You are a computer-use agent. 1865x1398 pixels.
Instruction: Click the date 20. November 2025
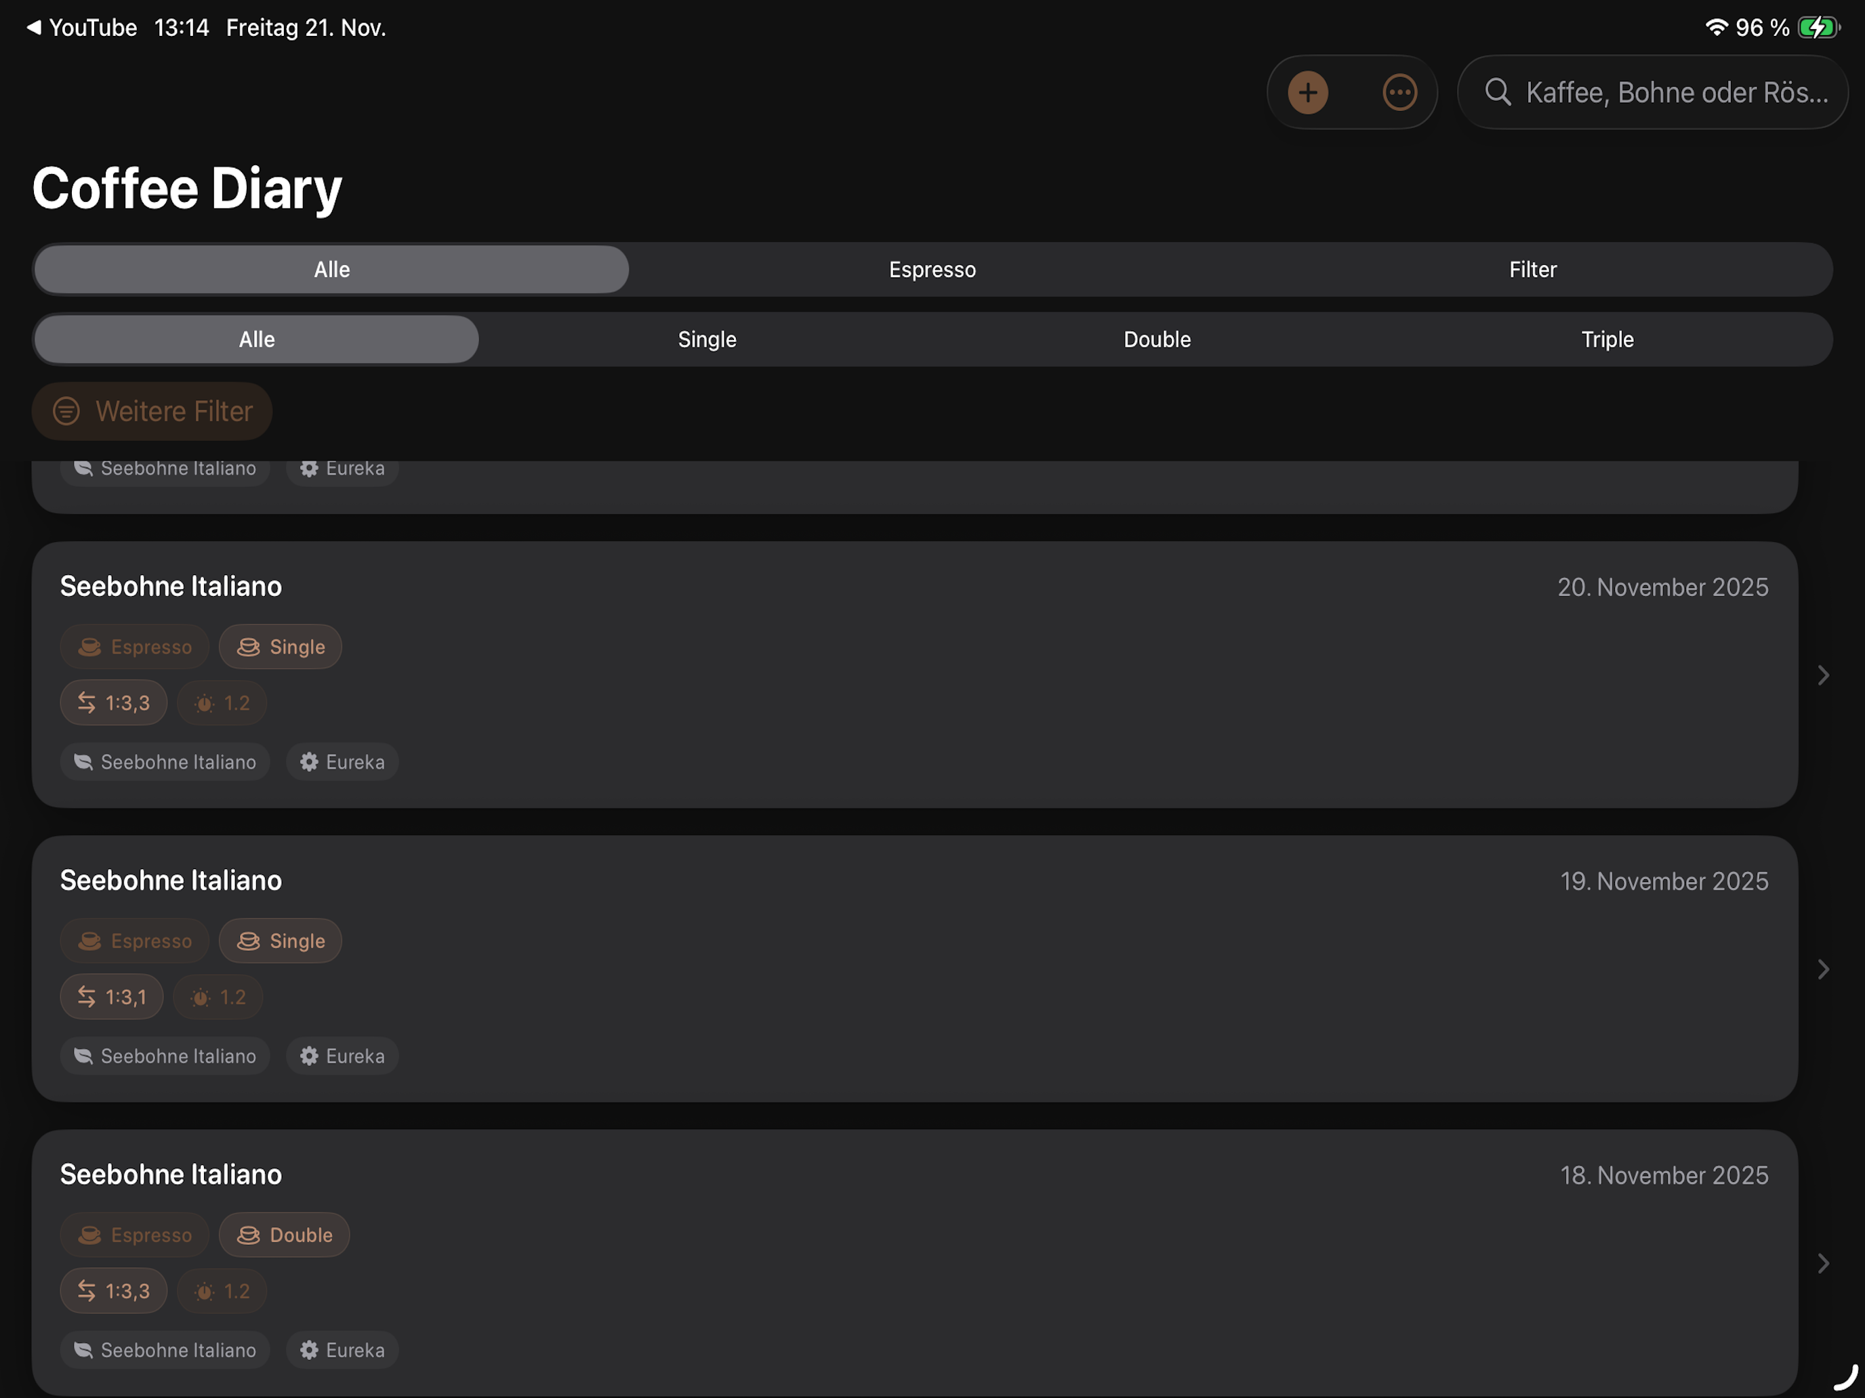[1662, 587]
